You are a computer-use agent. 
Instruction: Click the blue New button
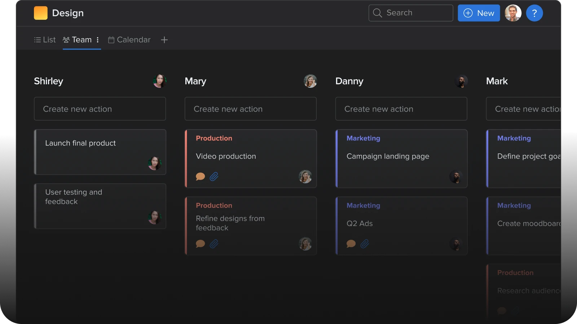(x=479, y=13)
